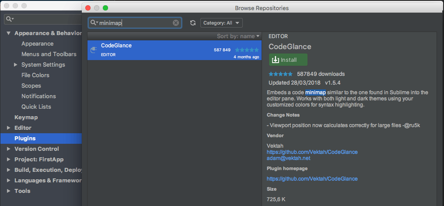Click the search magnifier in plugin search
The height and width of the screenshot is (206, 444).
94,23
